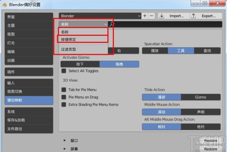Viewport: 227px width, 152px height.
Task: Enable Tab for Pie Menu checkbox
Action: (x=64, y=90)
